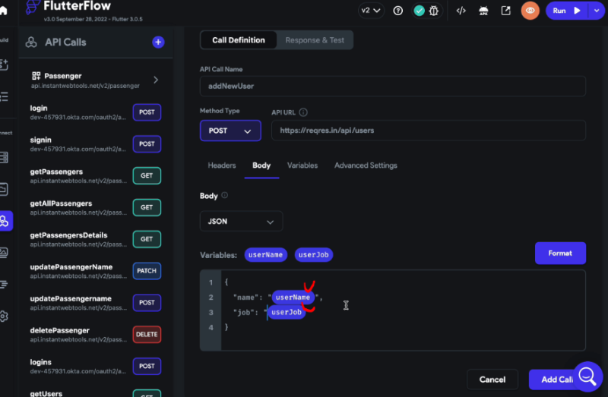
Task: Open the help question mark icon
Action: click(397, 11)
